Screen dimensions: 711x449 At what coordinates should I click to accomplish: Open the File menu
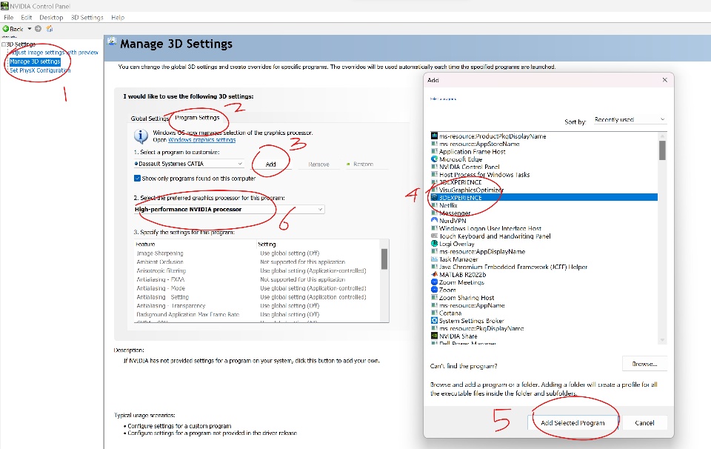(x=9, y=17)
